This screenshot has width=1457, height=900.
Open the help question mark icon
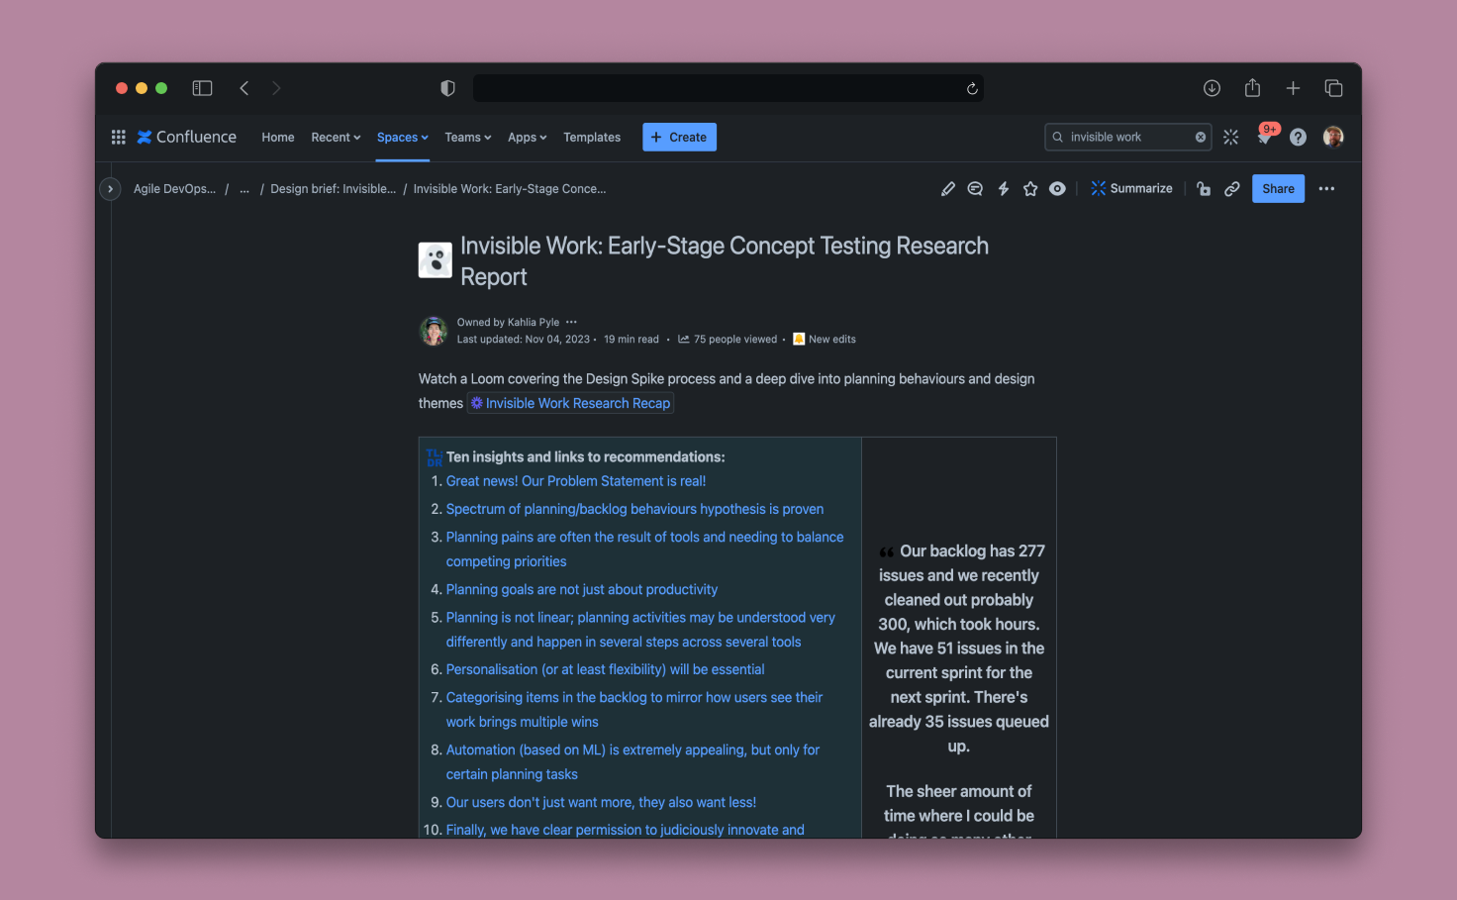tap(1298, 138)
